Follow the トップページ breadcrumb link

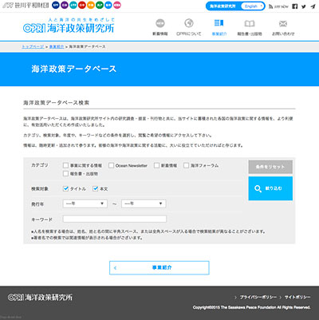[x=33, y=46]
